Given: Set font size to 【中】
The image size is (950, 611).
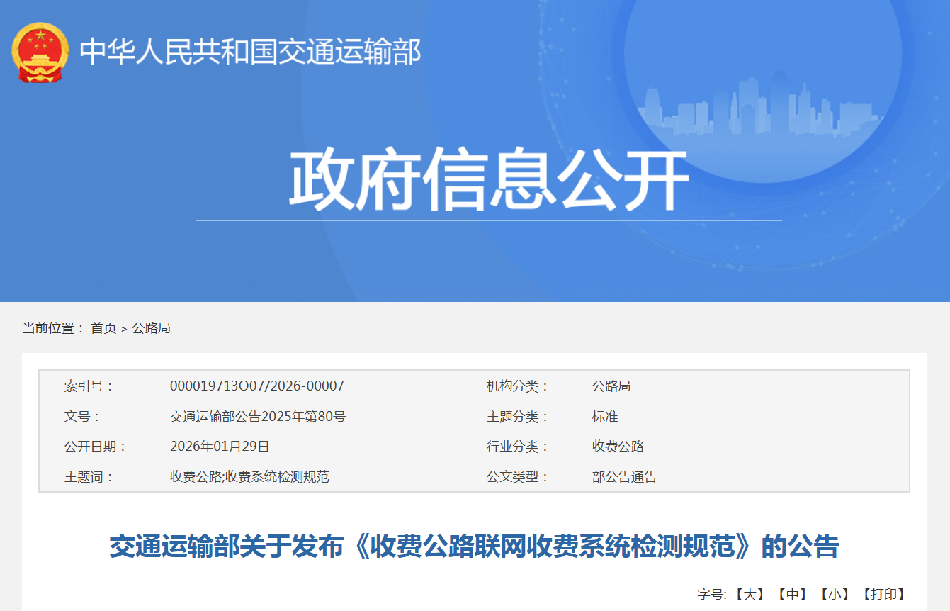Looking at the screenshot, I should (792, 594).
